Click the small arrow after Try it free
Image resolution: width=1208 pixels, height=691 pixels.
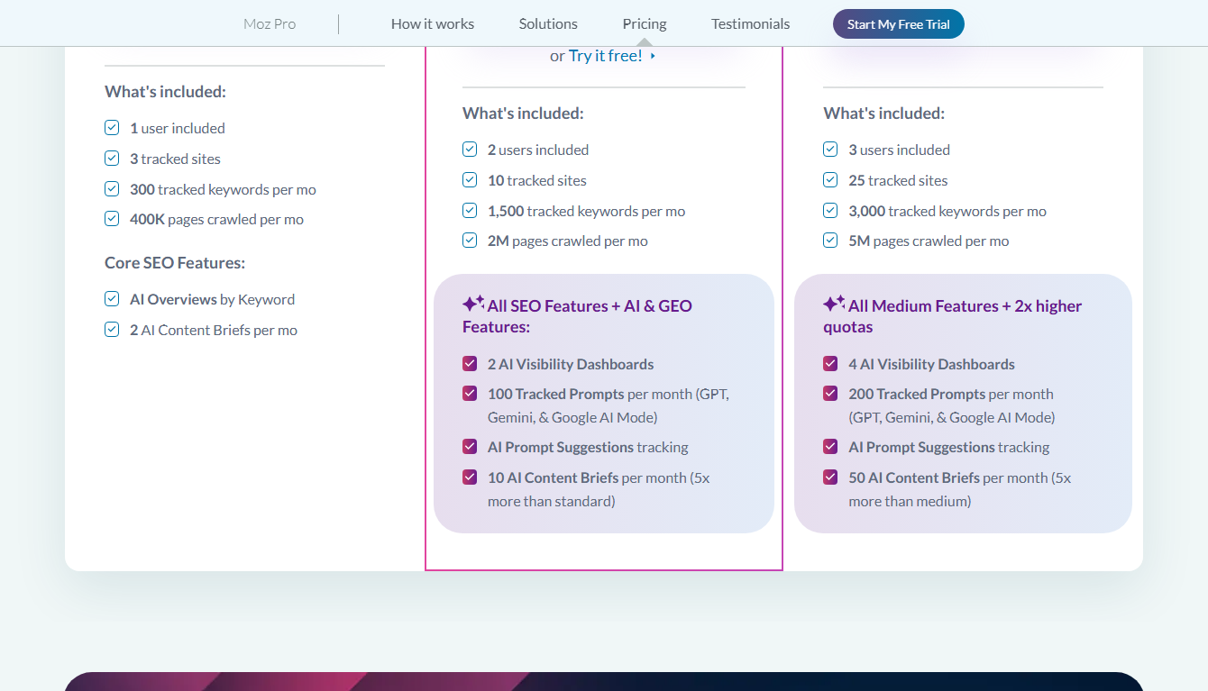653,56
